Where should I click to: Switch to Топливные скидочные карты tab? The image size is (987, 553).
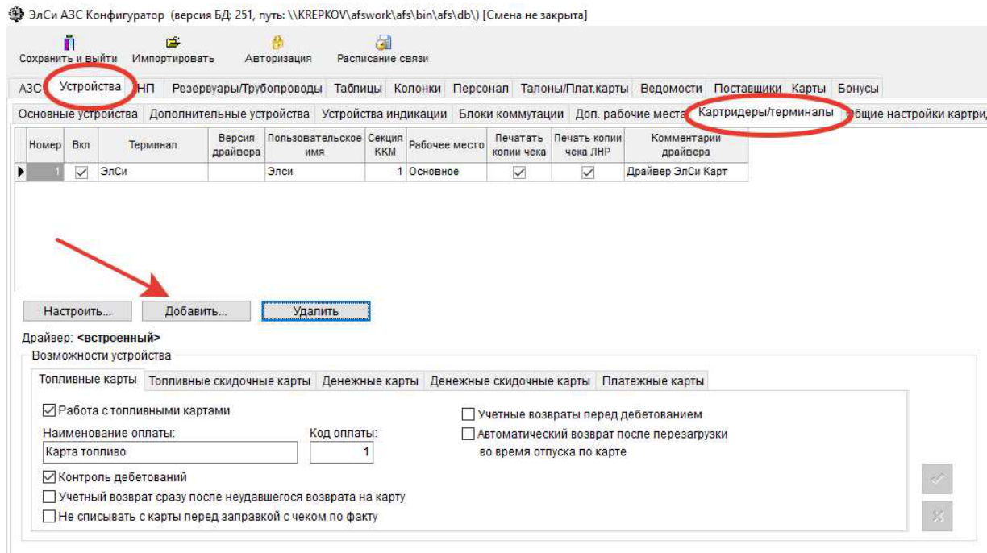[230, 381]
